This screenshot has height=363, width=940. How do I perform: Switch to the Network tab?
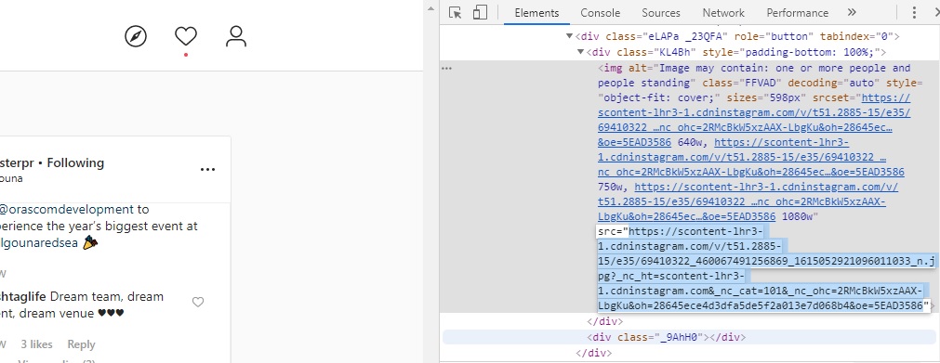tap(723, 13)
